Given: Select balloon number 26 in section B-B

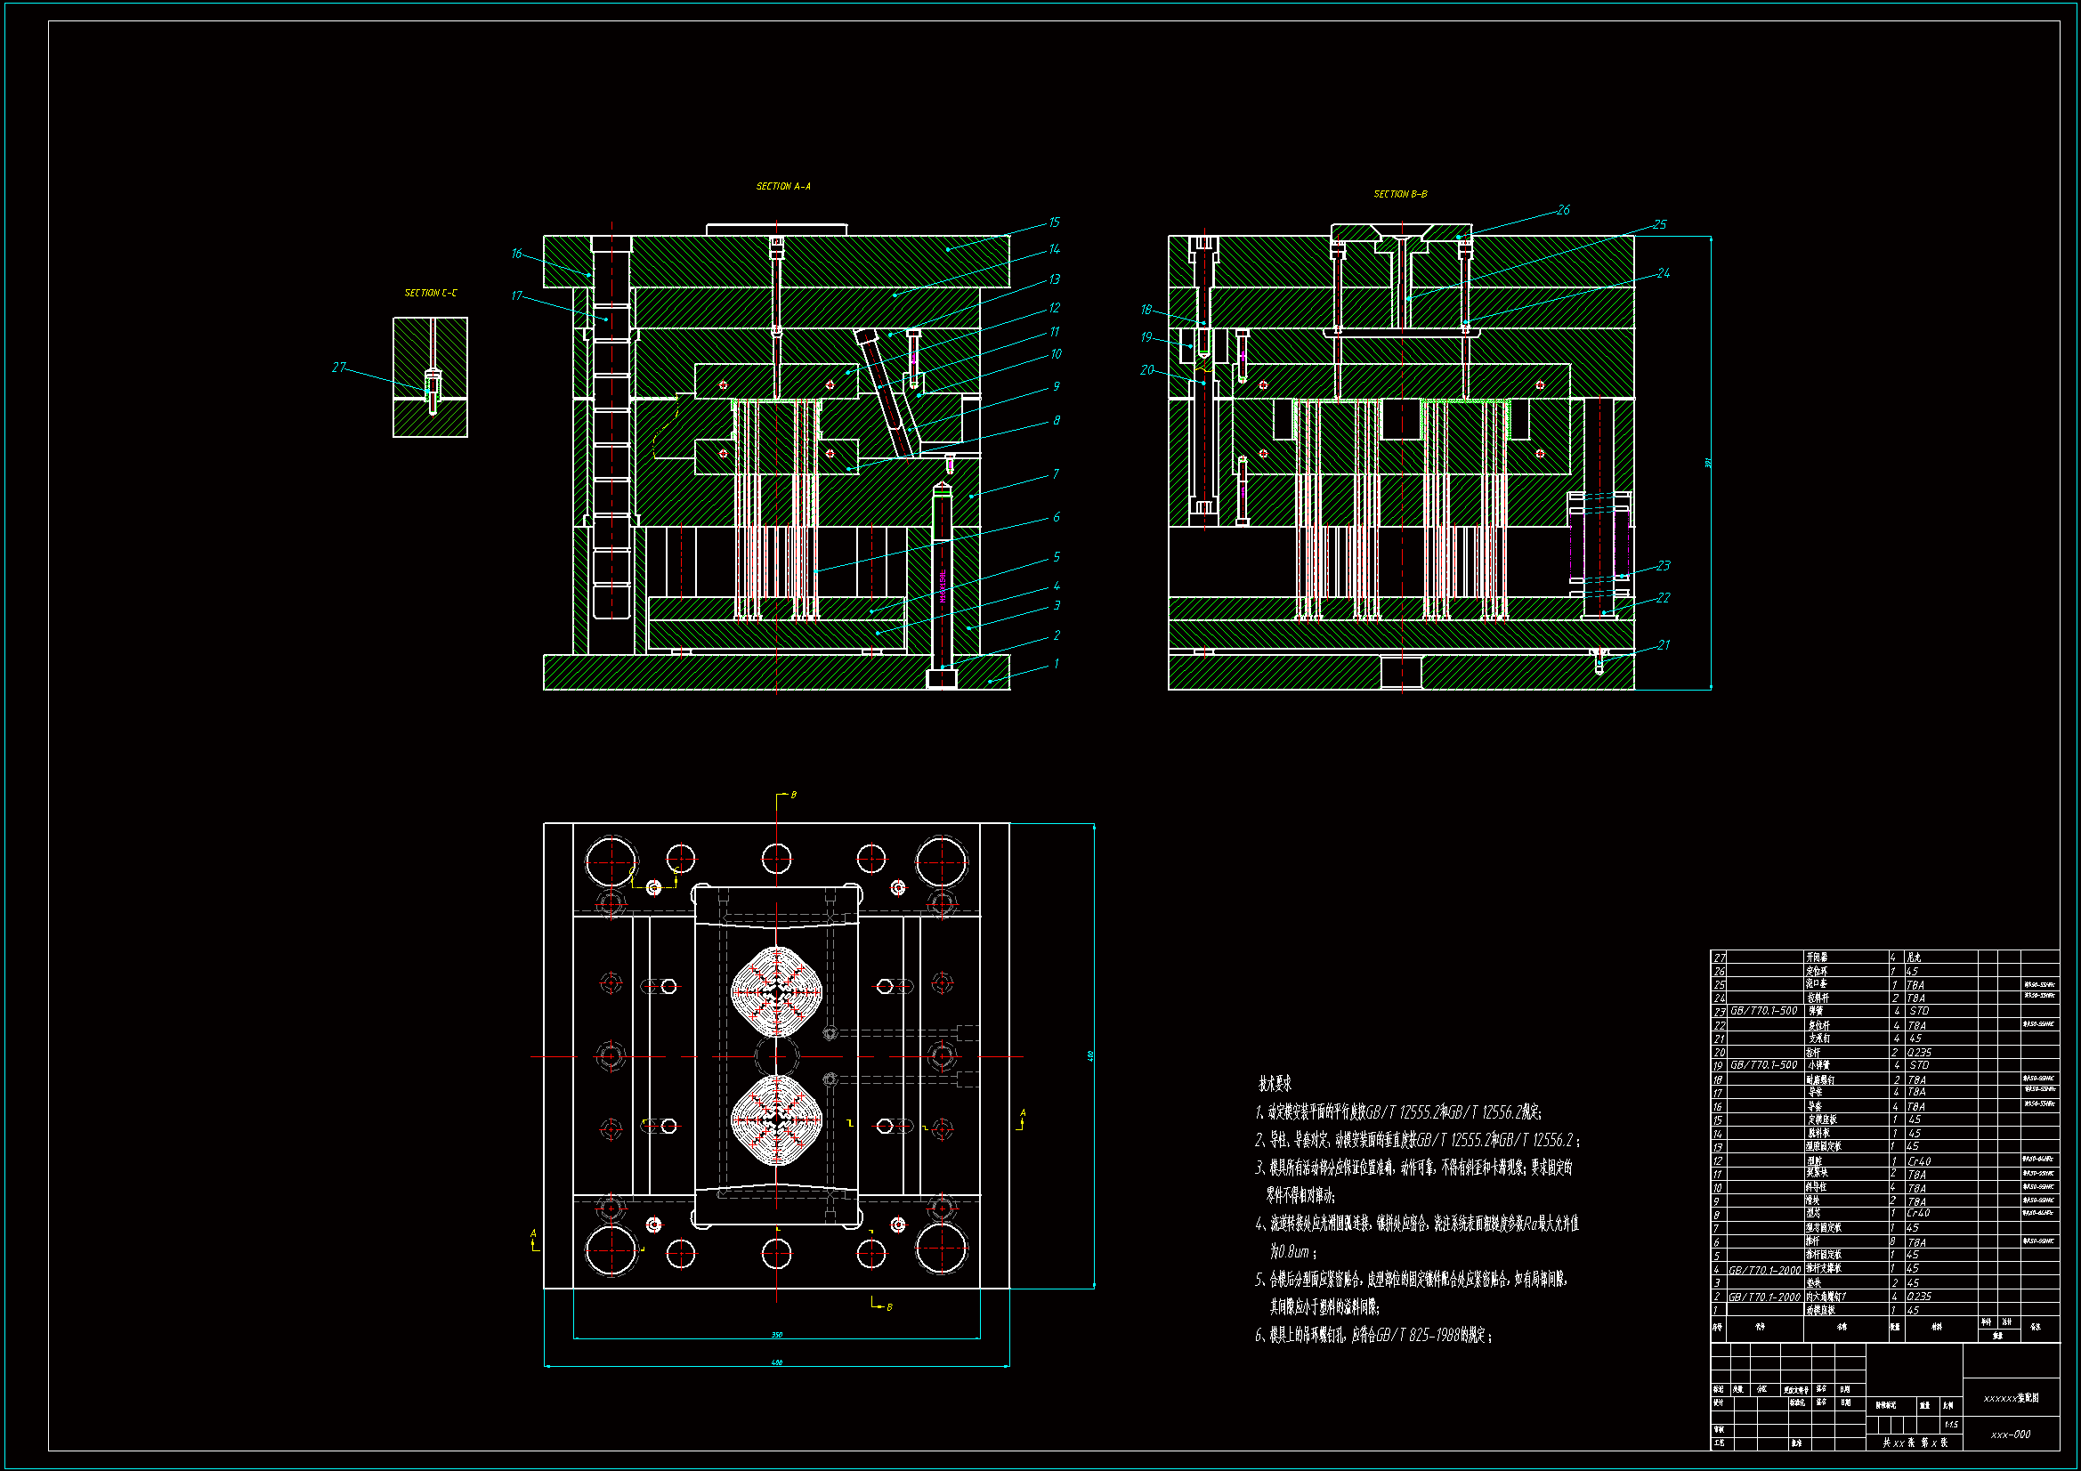Looking at the screenshot, I should click(x=1564, y=209).
